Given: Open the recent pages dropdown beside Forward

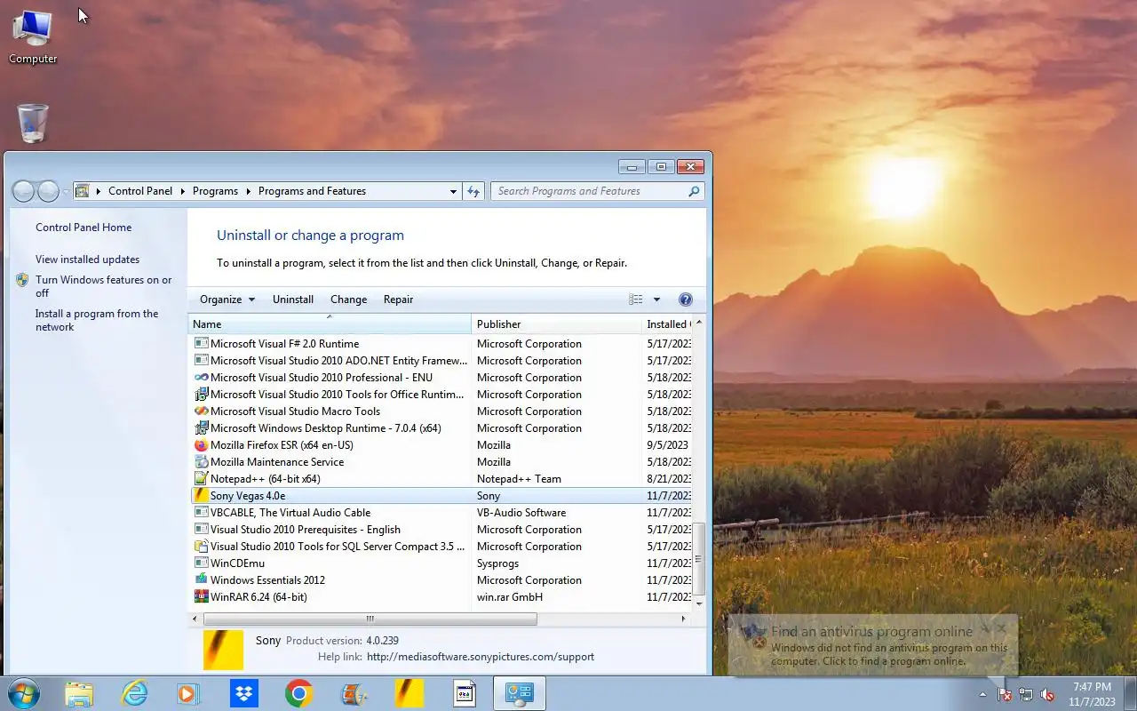Looking at the screenshot, I should tap(66, 192).
